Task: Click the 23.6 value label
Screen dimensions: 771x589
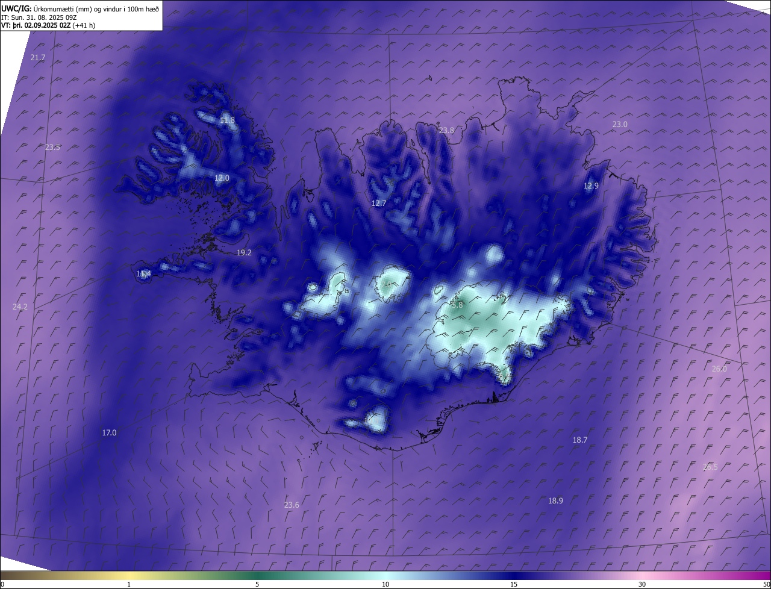Action: tap(292, 505)
